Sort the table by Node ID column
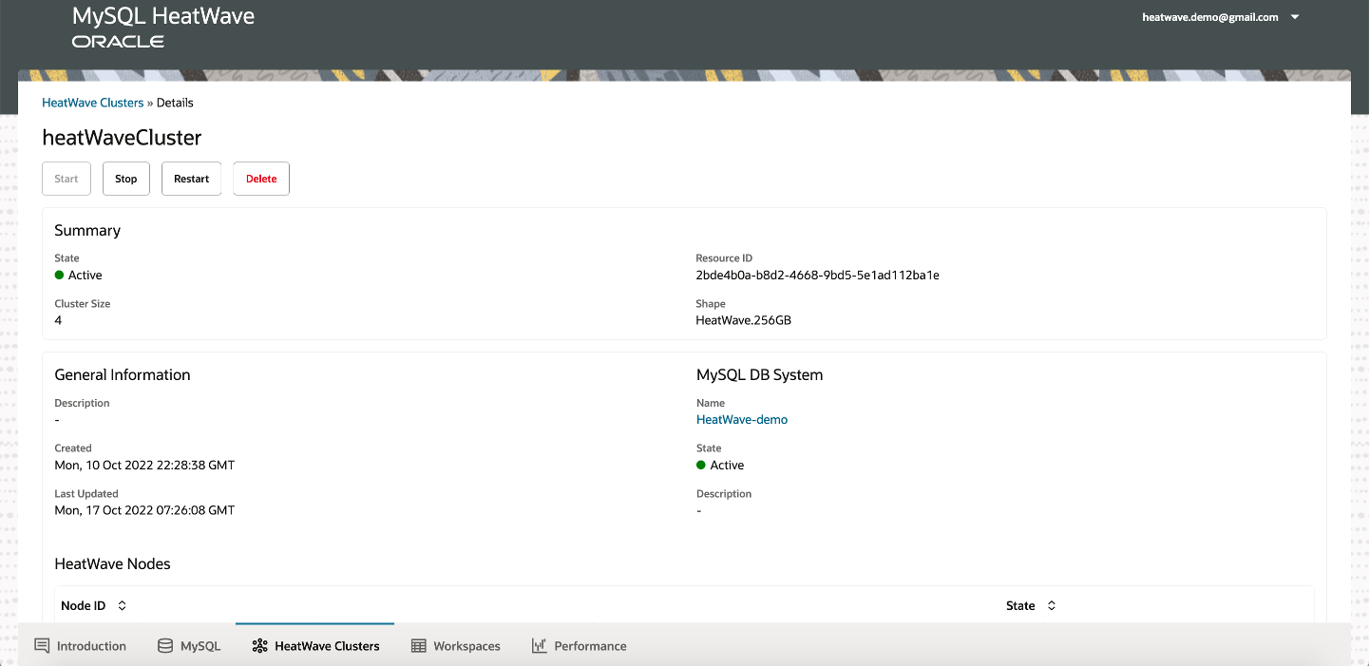The image size is (1370, 667). (122, 605)
